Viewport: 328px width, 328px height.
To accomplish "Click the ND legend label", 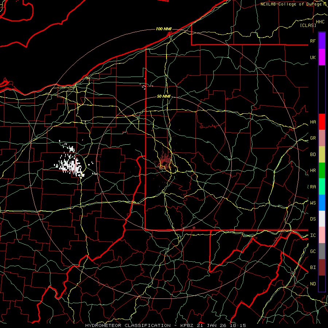I will pyautogui.click(x=313, y=284).
